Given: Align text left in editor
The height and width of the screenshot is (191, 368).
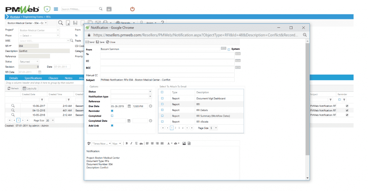Looking at the screenshot, I should coord(147,143).
